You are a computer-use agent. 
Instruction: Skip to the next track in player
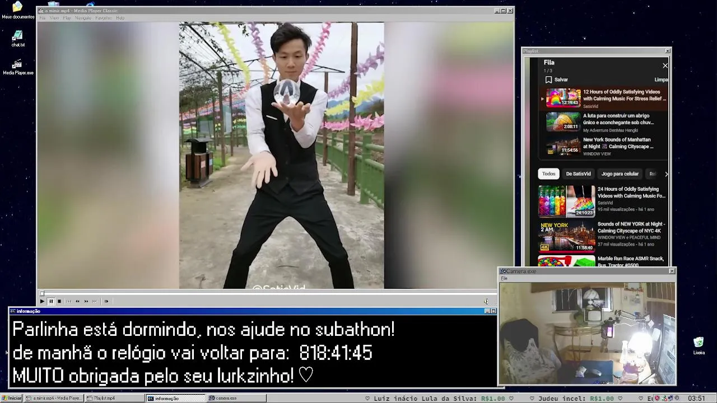pos(94,301)
